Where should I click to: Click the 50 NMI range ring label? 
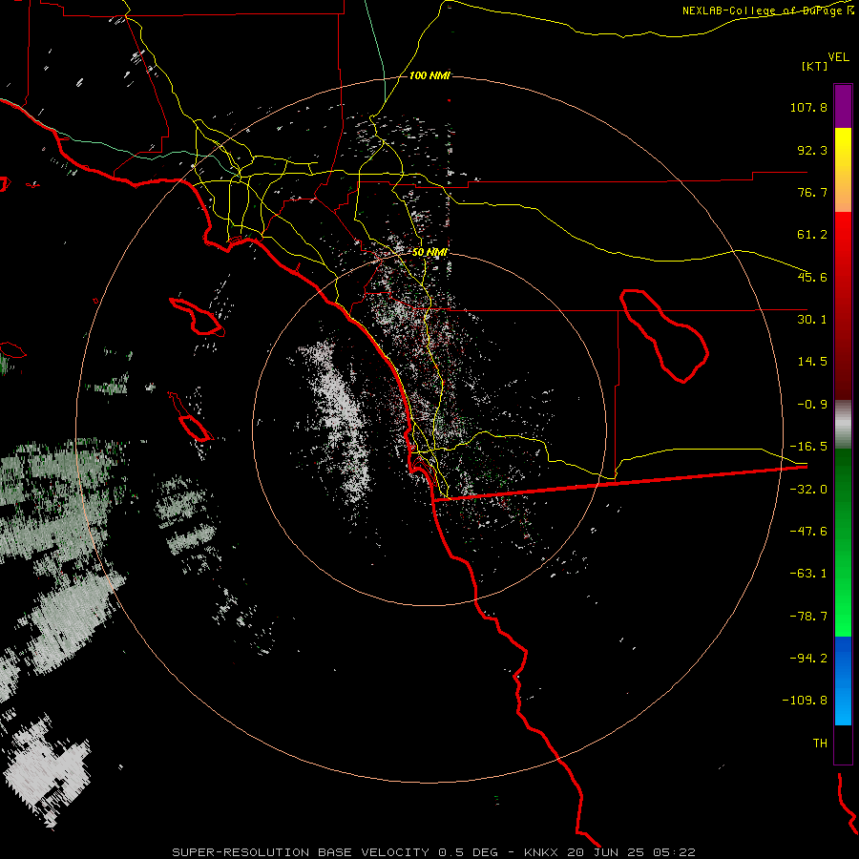click(x=430, y=253)
